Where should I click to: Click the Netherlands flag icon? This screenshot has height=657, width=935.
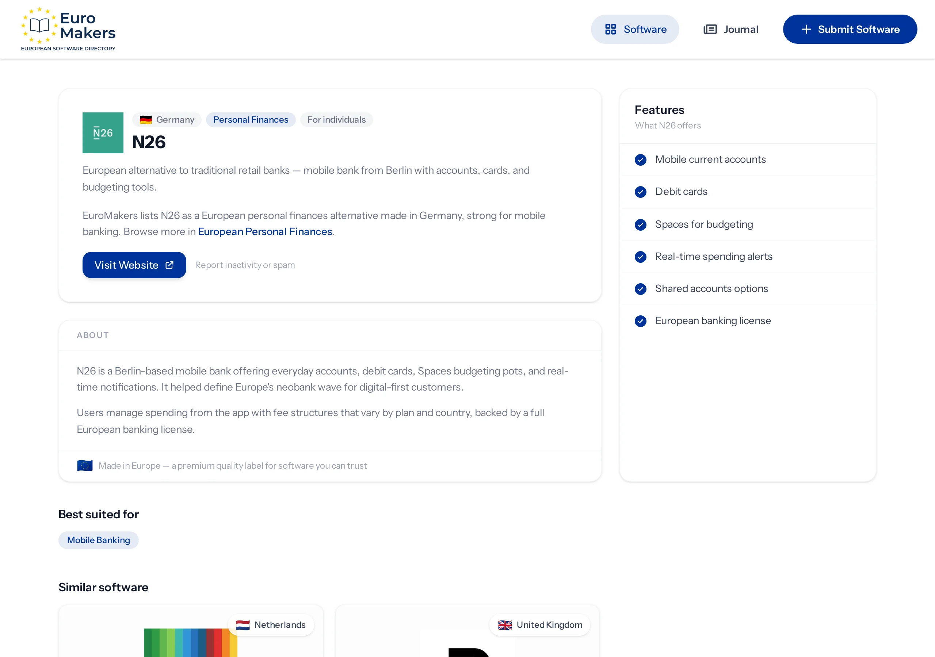243,625
